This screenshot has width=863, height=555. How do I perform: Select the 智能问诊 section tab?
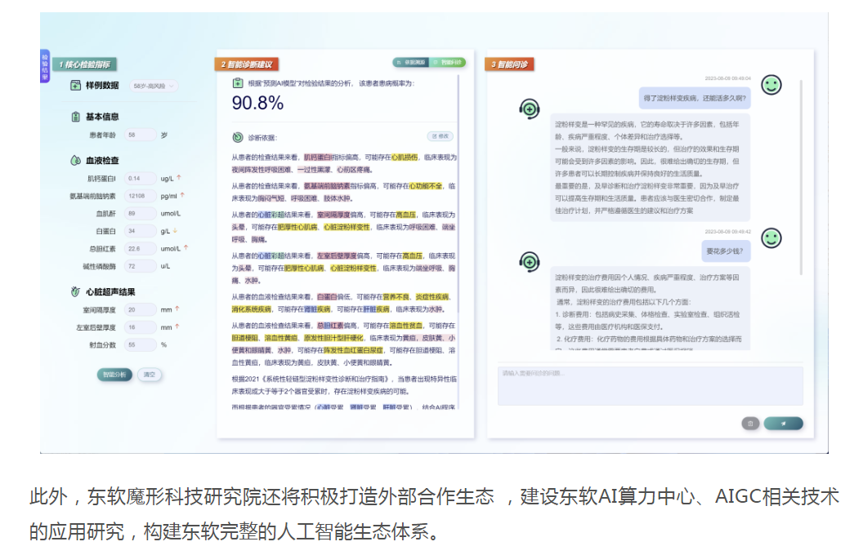510,64
